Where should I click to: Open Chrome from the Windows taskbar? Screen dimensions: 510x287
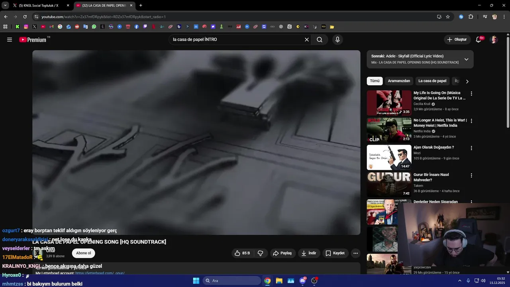click(267, 281)
